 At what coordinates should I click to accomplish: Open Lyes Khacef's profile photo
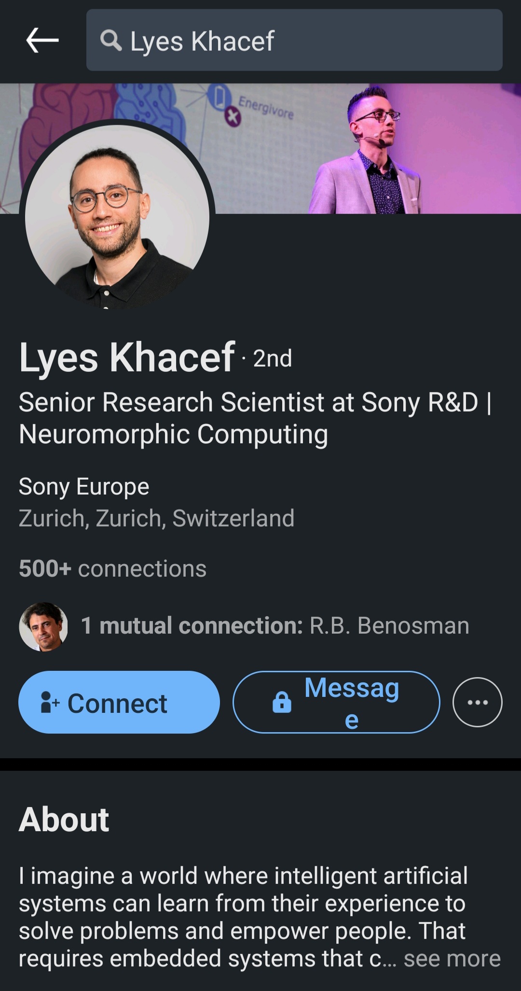(117, 216)
